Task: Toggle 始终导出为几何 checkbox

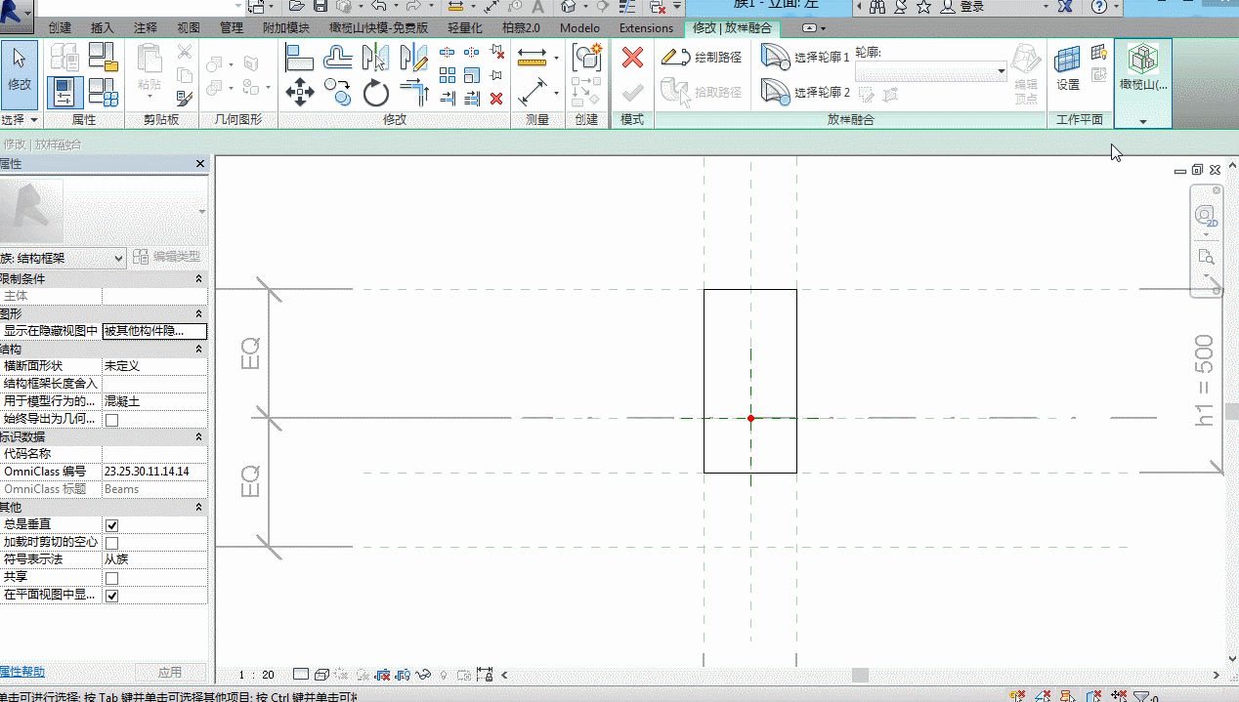Action: click(x=112, y=420)
